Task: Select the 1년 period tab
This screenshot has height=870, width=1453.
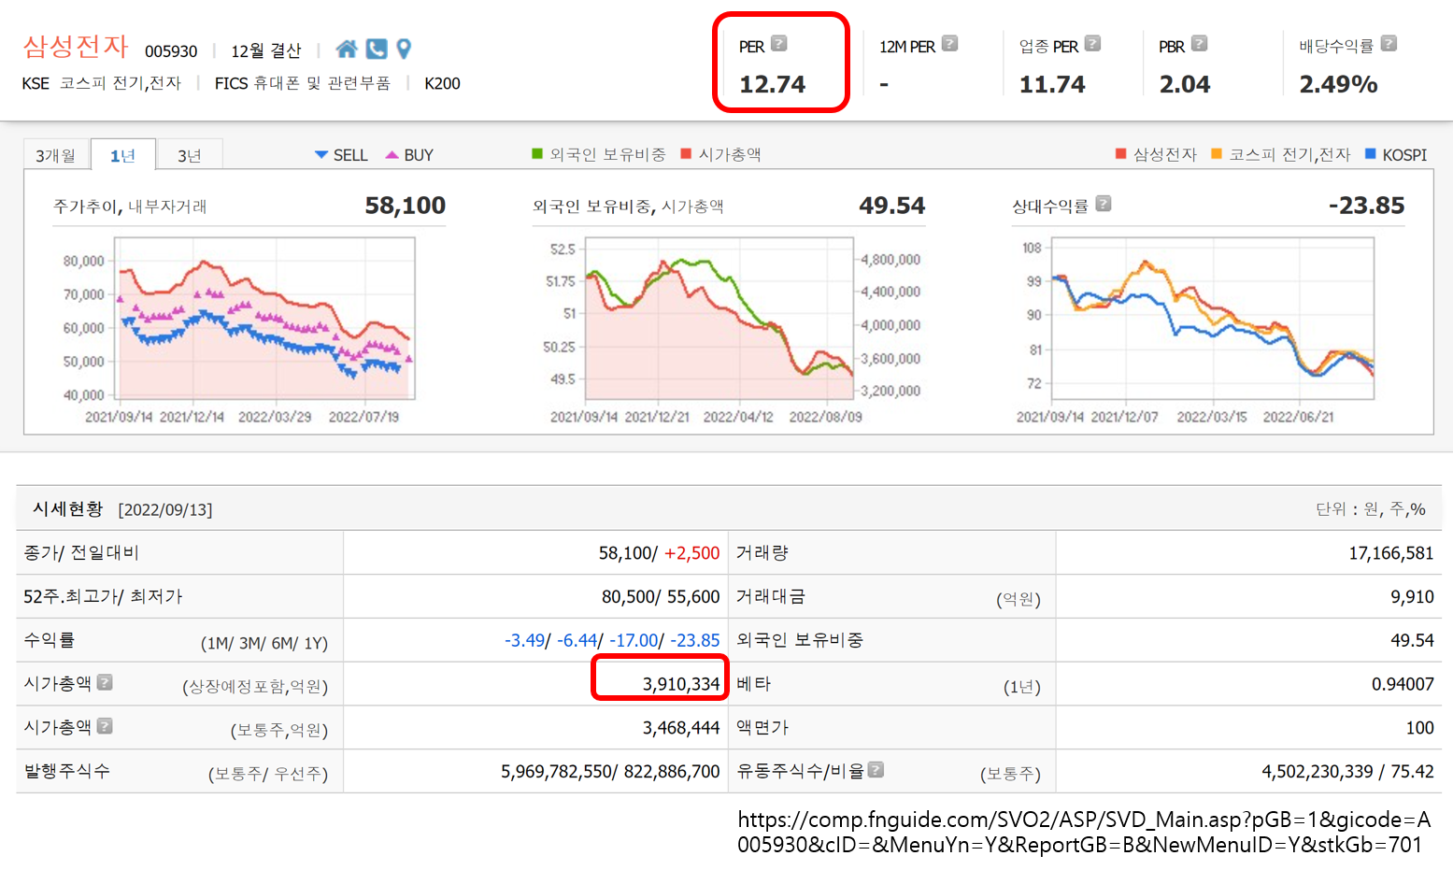Action: click(122, 155)
